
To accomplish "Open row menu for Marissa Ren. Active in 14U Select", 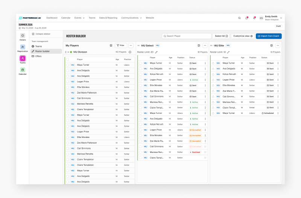I will click(205, 102).
